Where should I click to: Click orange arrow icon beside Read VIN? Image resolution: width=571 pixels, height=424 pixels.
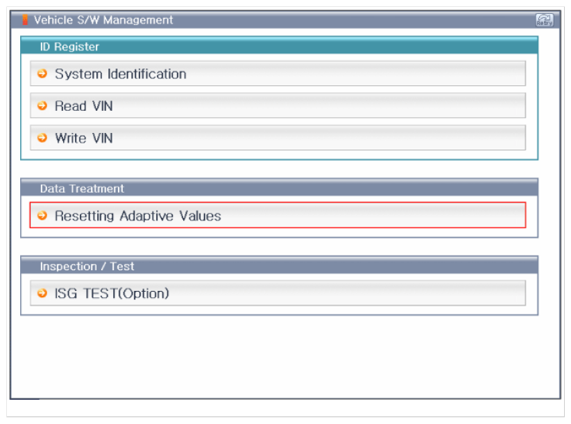click(42, 106)
